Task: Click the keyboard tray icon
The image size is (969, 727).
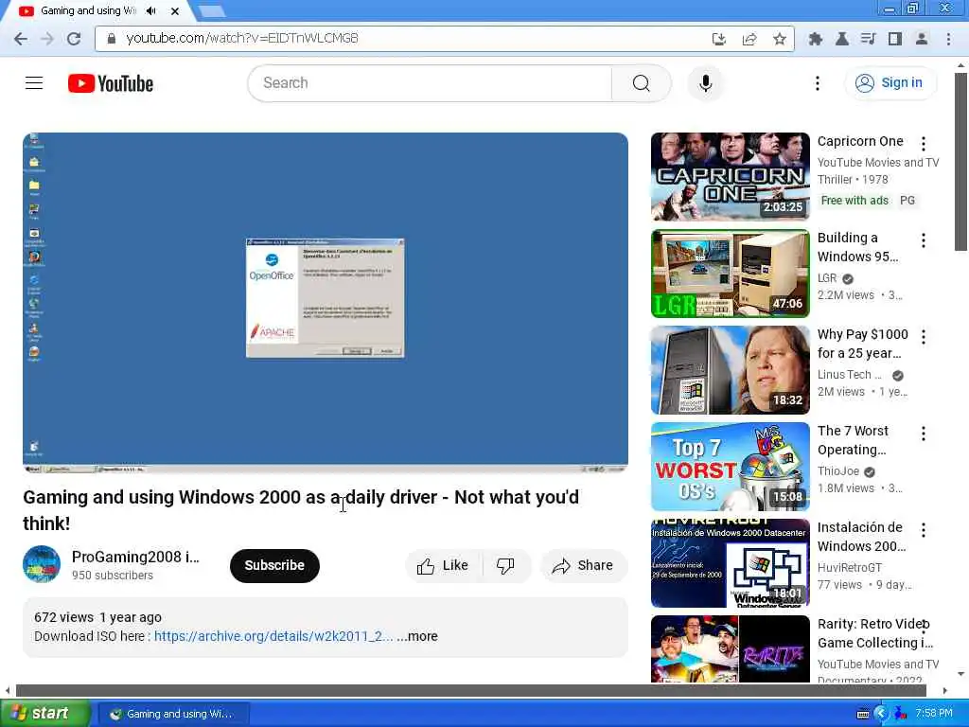Action: (863, 714)
